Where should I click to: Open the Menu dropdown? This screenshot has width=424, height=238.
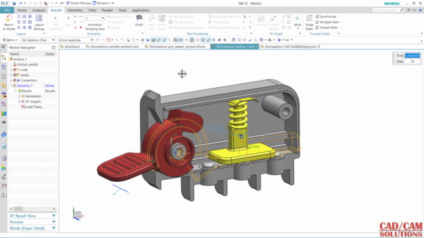click(10, 40)
